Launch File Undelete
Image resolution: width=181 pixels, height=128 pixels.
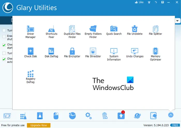point(135,30)
